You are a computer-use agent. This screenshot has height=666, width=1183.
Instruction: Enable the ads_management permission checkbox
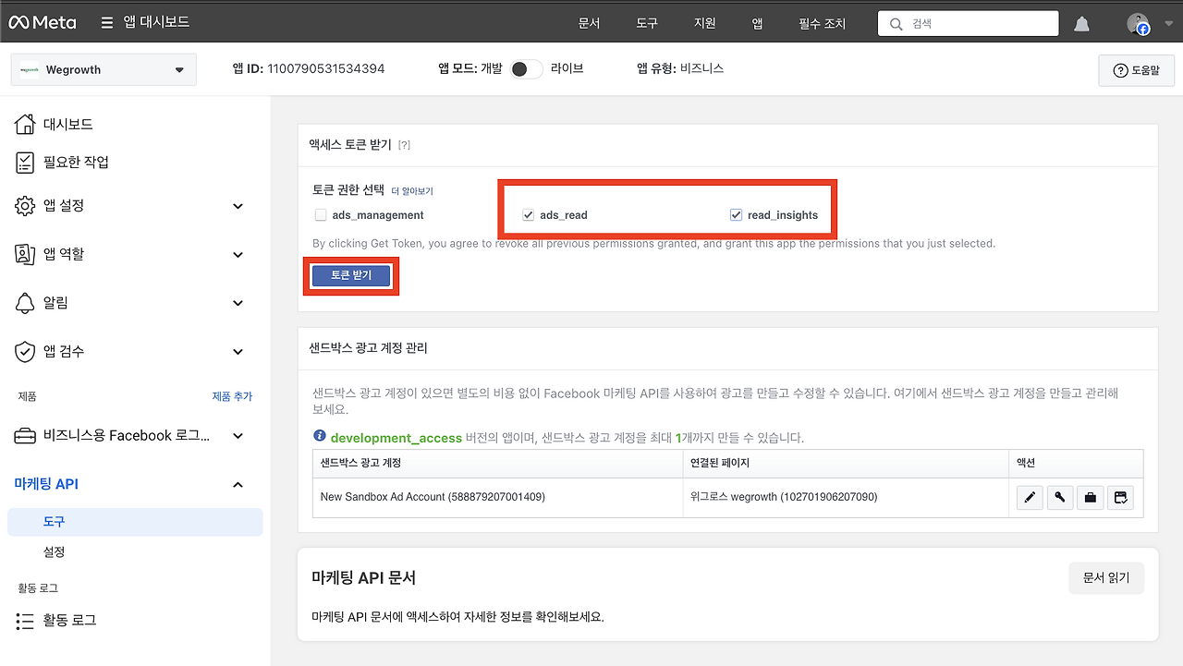click(x=321, y=214)
